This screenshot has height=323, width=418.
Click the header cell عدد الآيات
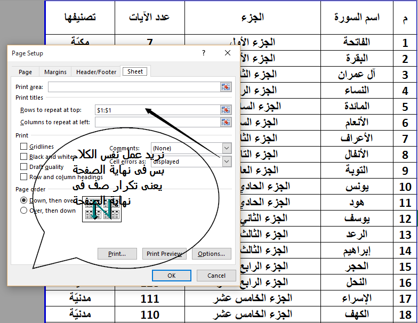[x=150, y=18]
